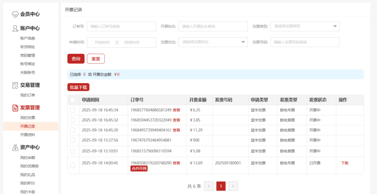377x194 pixels.
Task: Click the 账户中心 user icon
Action: click(x=15, y=28)
